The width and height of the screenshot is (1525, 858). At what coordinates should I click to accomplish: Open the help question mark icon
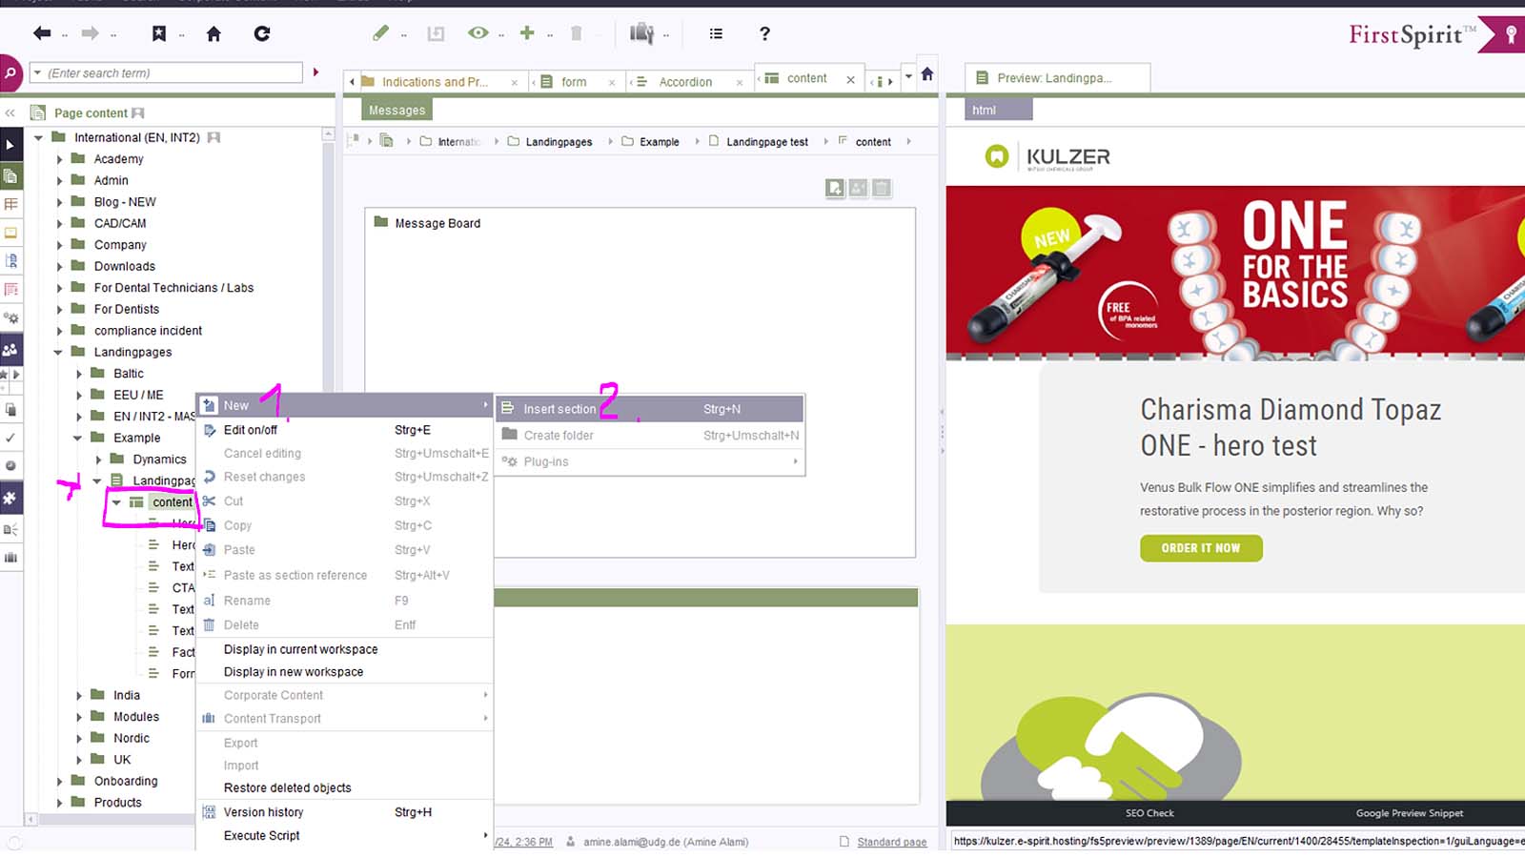764,34
